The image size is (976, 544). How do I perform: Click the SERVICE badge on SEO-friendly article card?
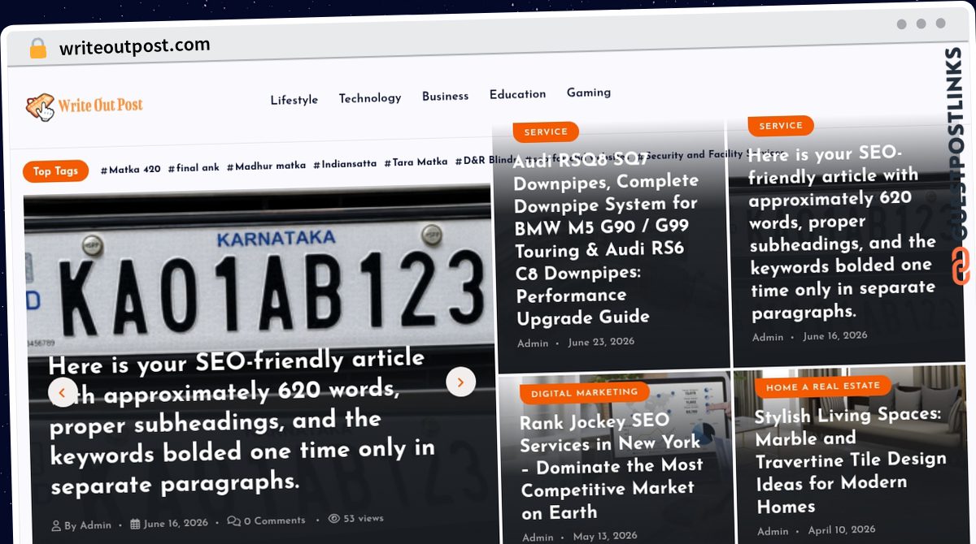[781, 126]
